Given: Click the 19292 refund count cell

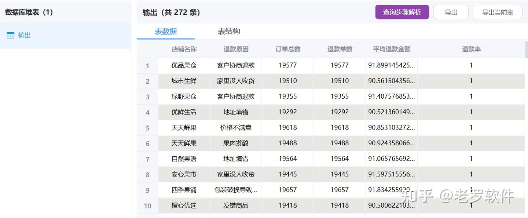Looking at the screenshot, I should pos(340,112).
